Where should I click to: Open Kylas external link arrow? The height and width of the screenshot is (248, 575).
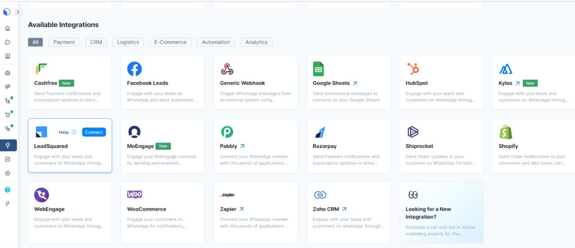pos(518,83)
